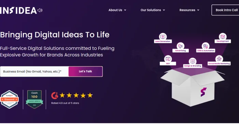Click the HubSpot Diamond partner badge

[x=10, y=99]
